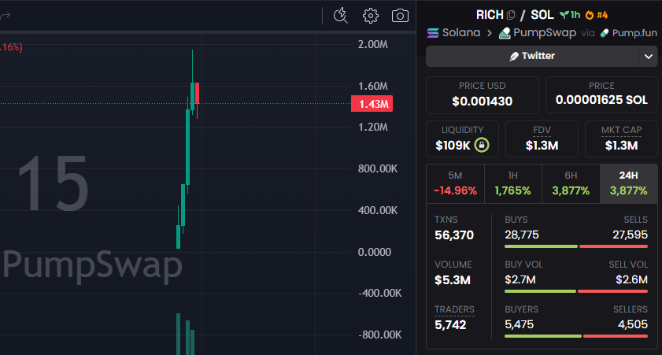Select the 6H timeframe tab

tap(571, 183)
